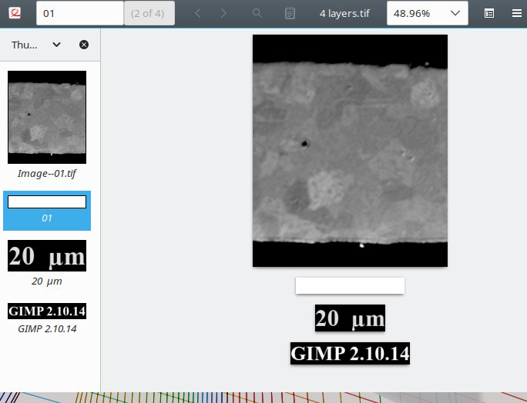Click the notes clipboard icon
Screen dimensions: 527x403
click(x=290, y=13)
